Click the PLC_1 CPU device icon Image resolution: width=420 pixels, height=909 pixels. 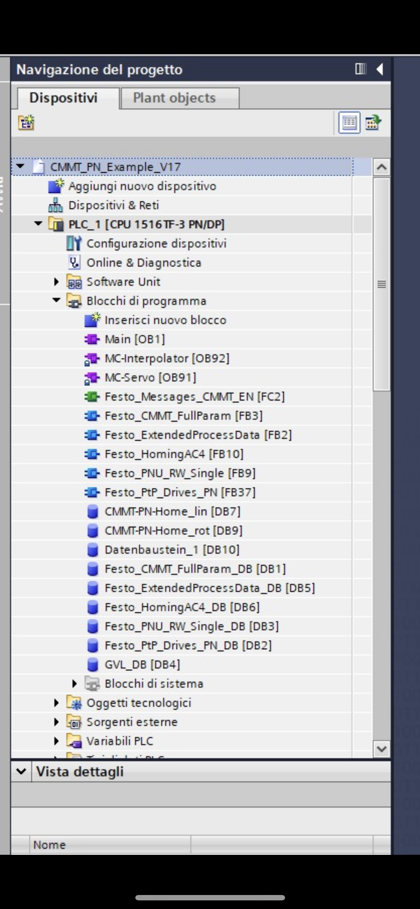tap(56, 224)
